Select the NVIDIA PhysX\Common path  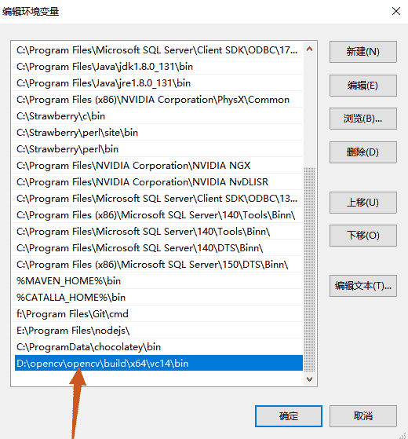pyautogui.click(x=157, y=100)
